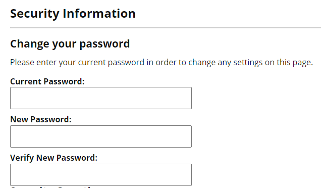Click the Current Password input field
This screenshot has width=321, height=188.
(101, 98)
